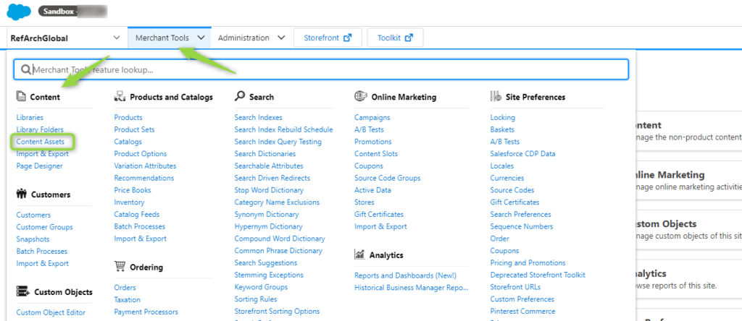Click the search magnifier icon in lookup field
This screenshot has width=742, height=321.
(x=26, y=70)
